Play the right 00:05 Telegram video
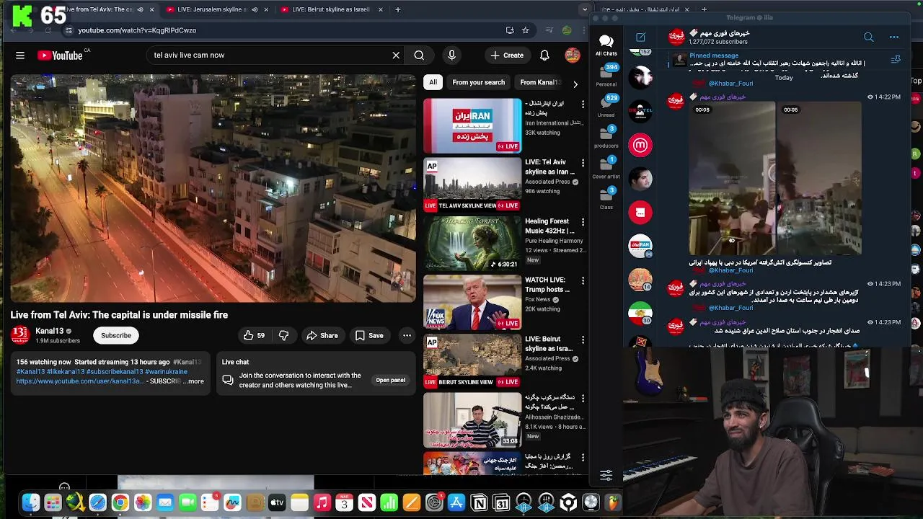 (819, 178)
